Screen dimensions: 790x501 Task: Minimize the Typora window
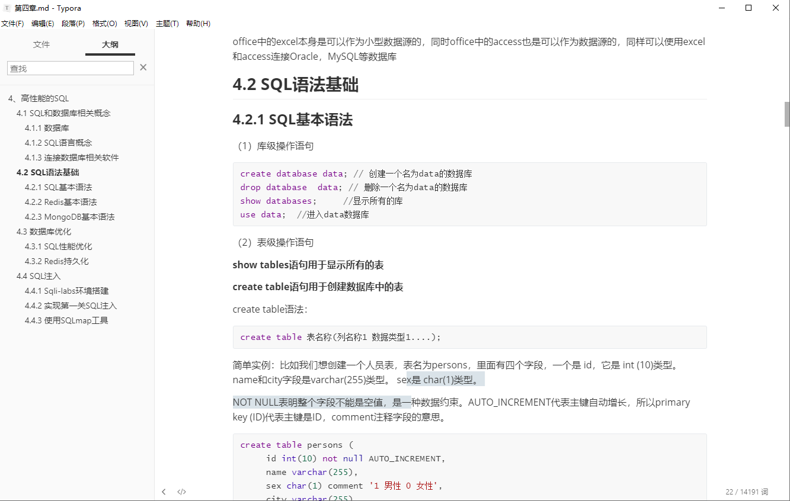click(722, 8)
